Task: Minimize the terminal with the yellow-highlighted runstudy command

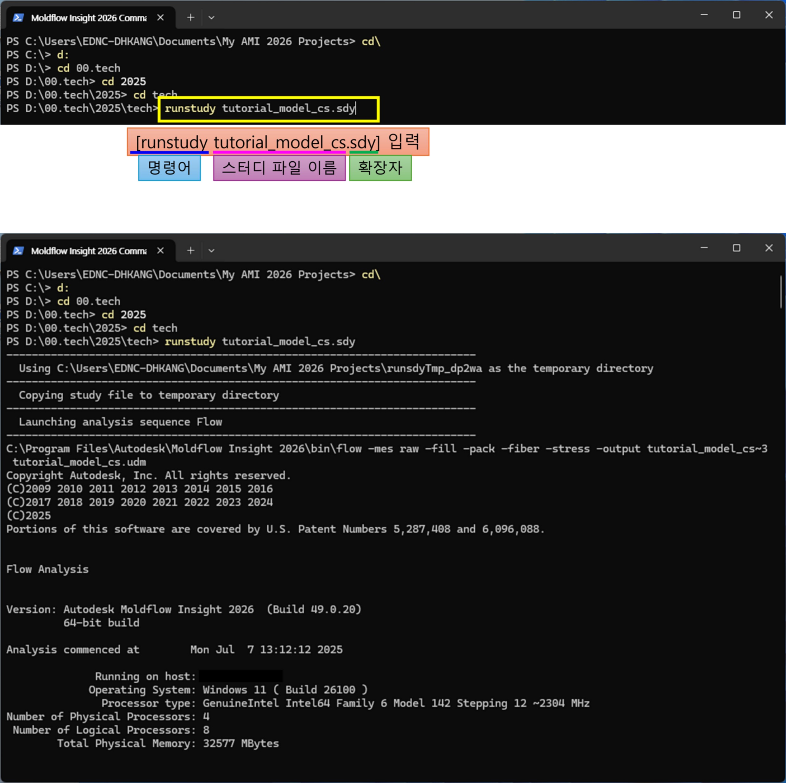Action: coord(704,15)
